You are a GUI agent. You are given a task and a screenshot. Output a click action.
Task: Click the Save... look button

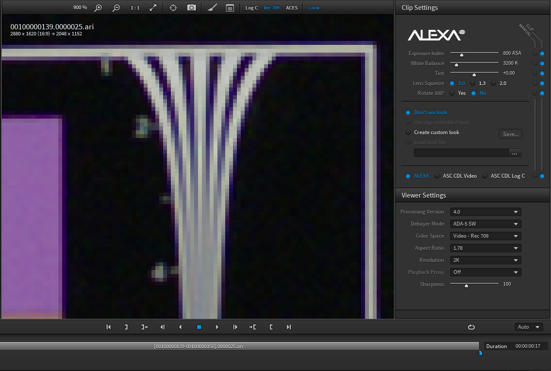[510, 134]
